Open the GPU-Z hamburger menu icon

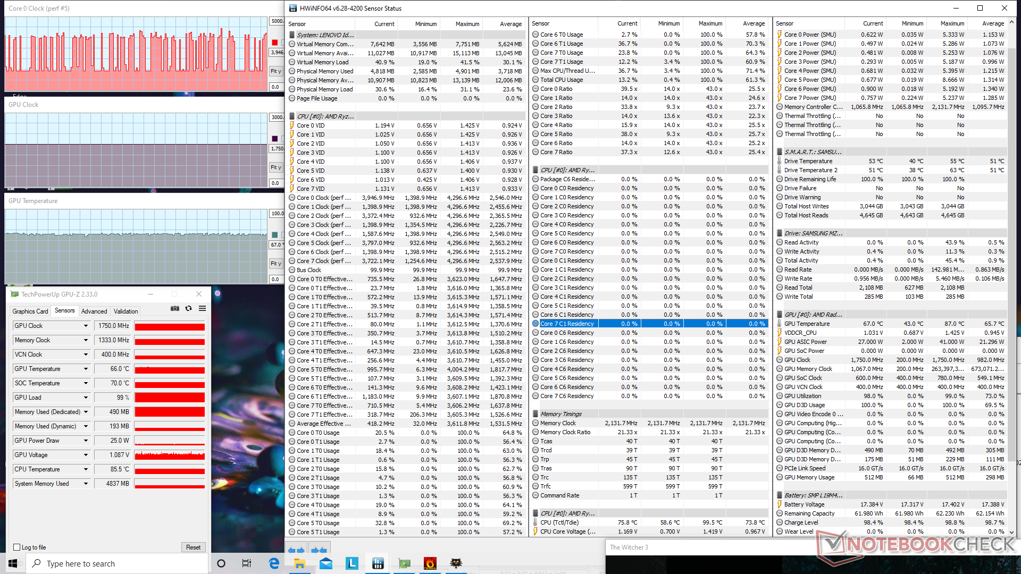[203, 308]
